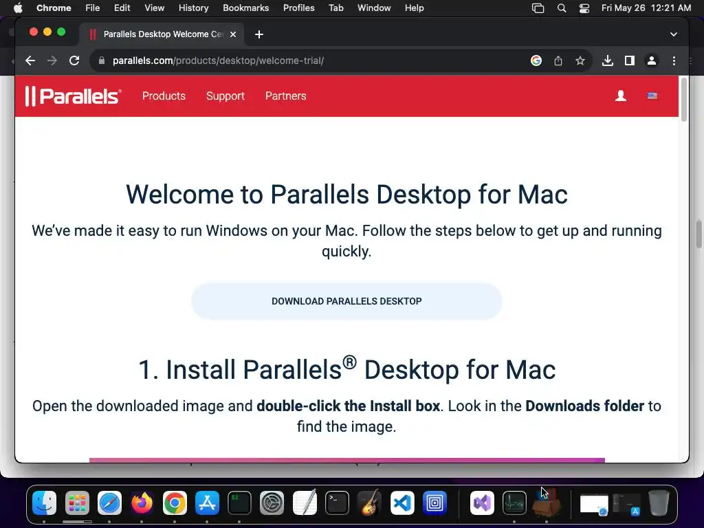704x528 pixels.
Task: Open TextEdit from the Dock
Action: 305,503
